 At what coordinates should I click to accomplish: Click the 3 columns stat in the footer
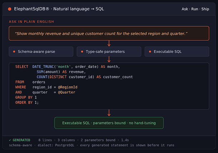(66, 140)
